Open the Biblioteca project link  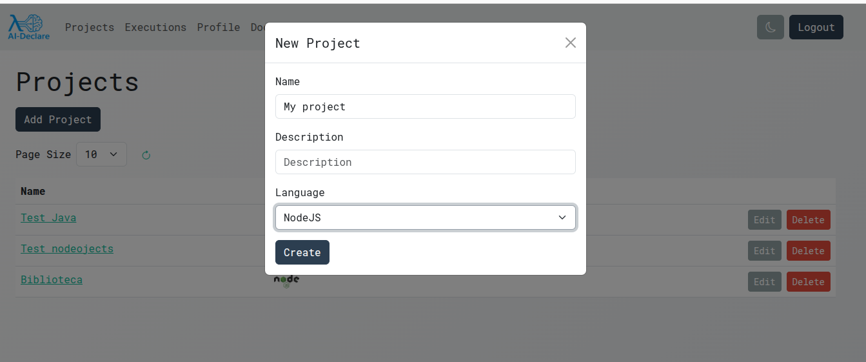(x=52, y=279)
